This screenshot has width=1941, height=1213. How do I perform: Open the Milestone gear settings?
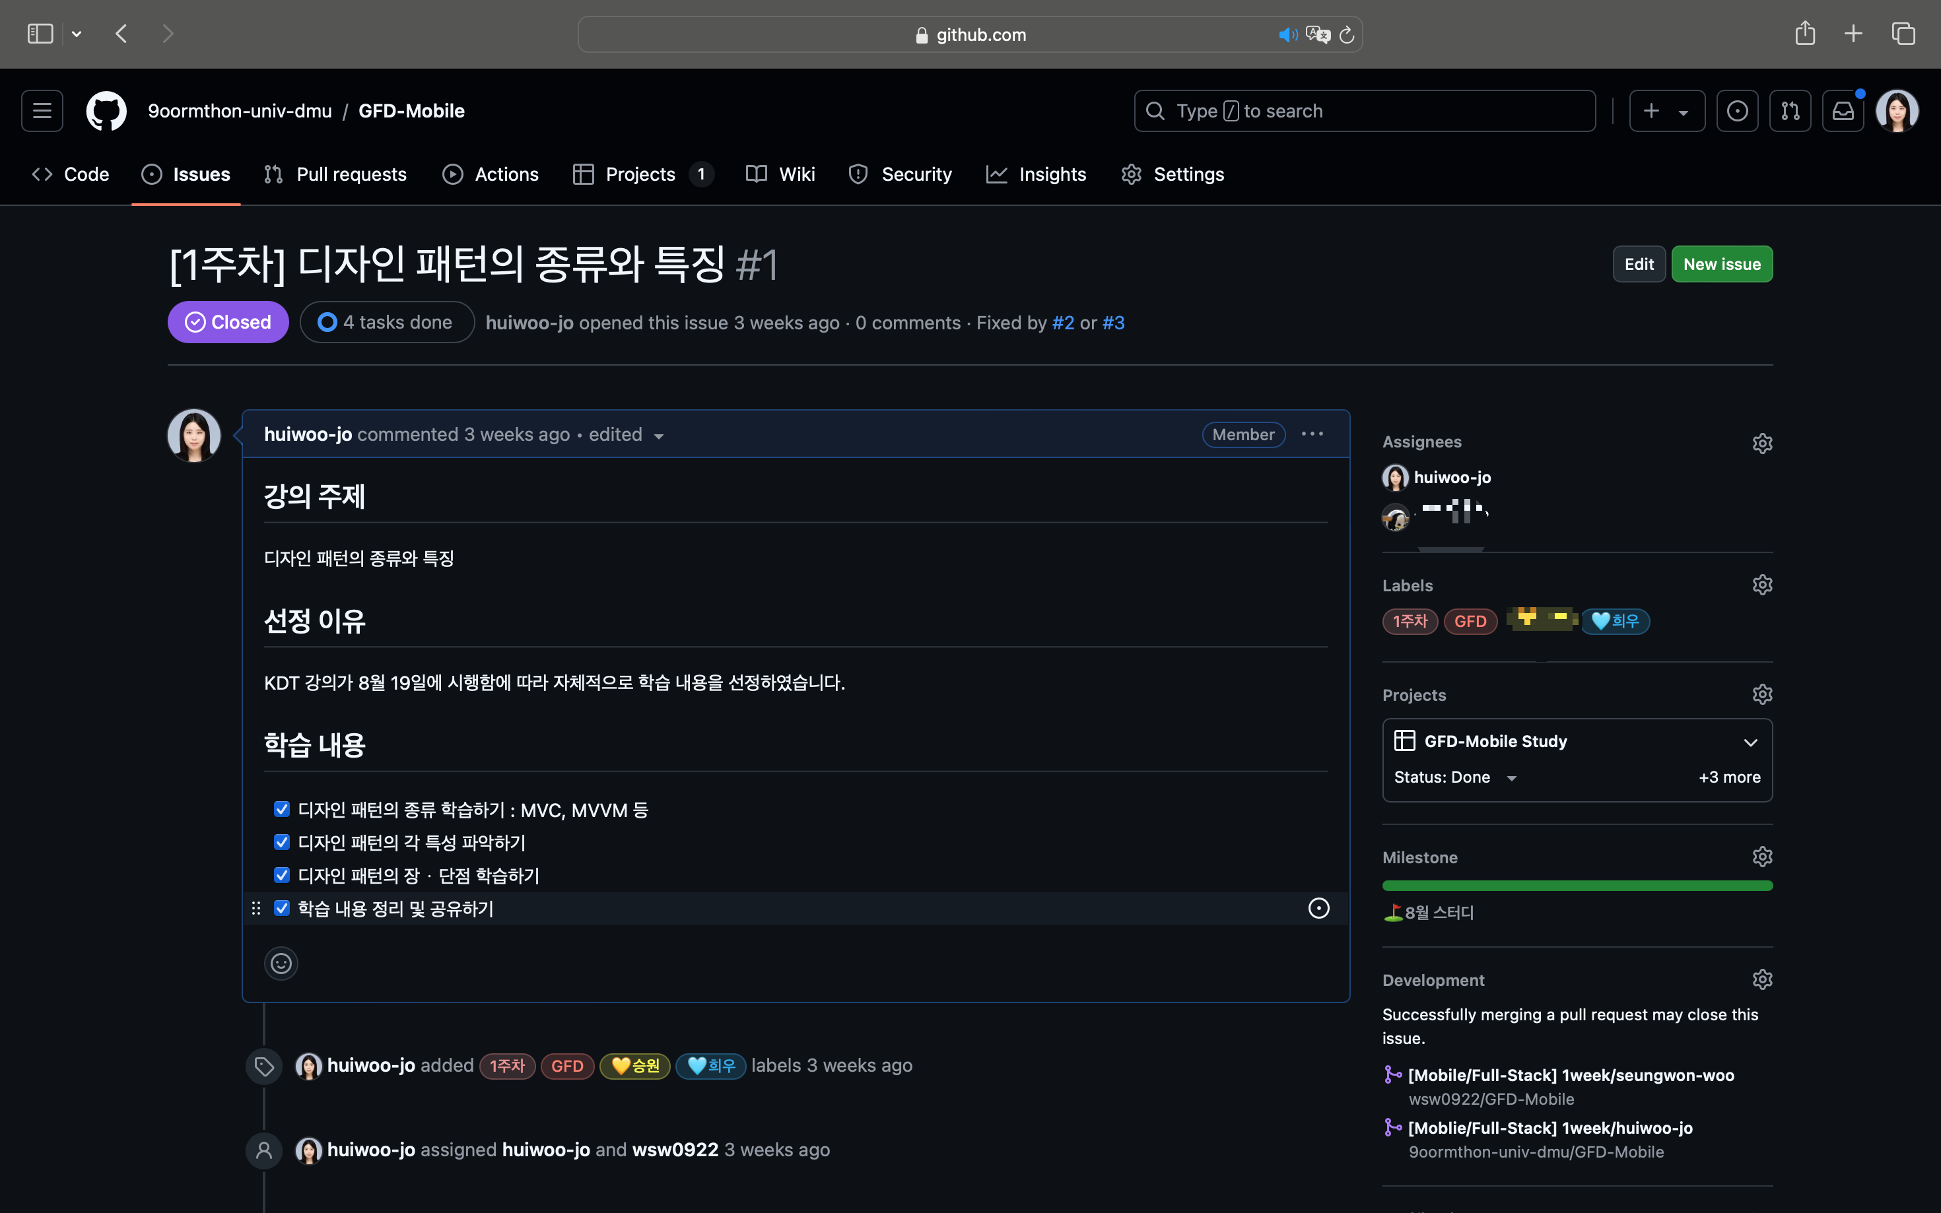point(1761,857)
